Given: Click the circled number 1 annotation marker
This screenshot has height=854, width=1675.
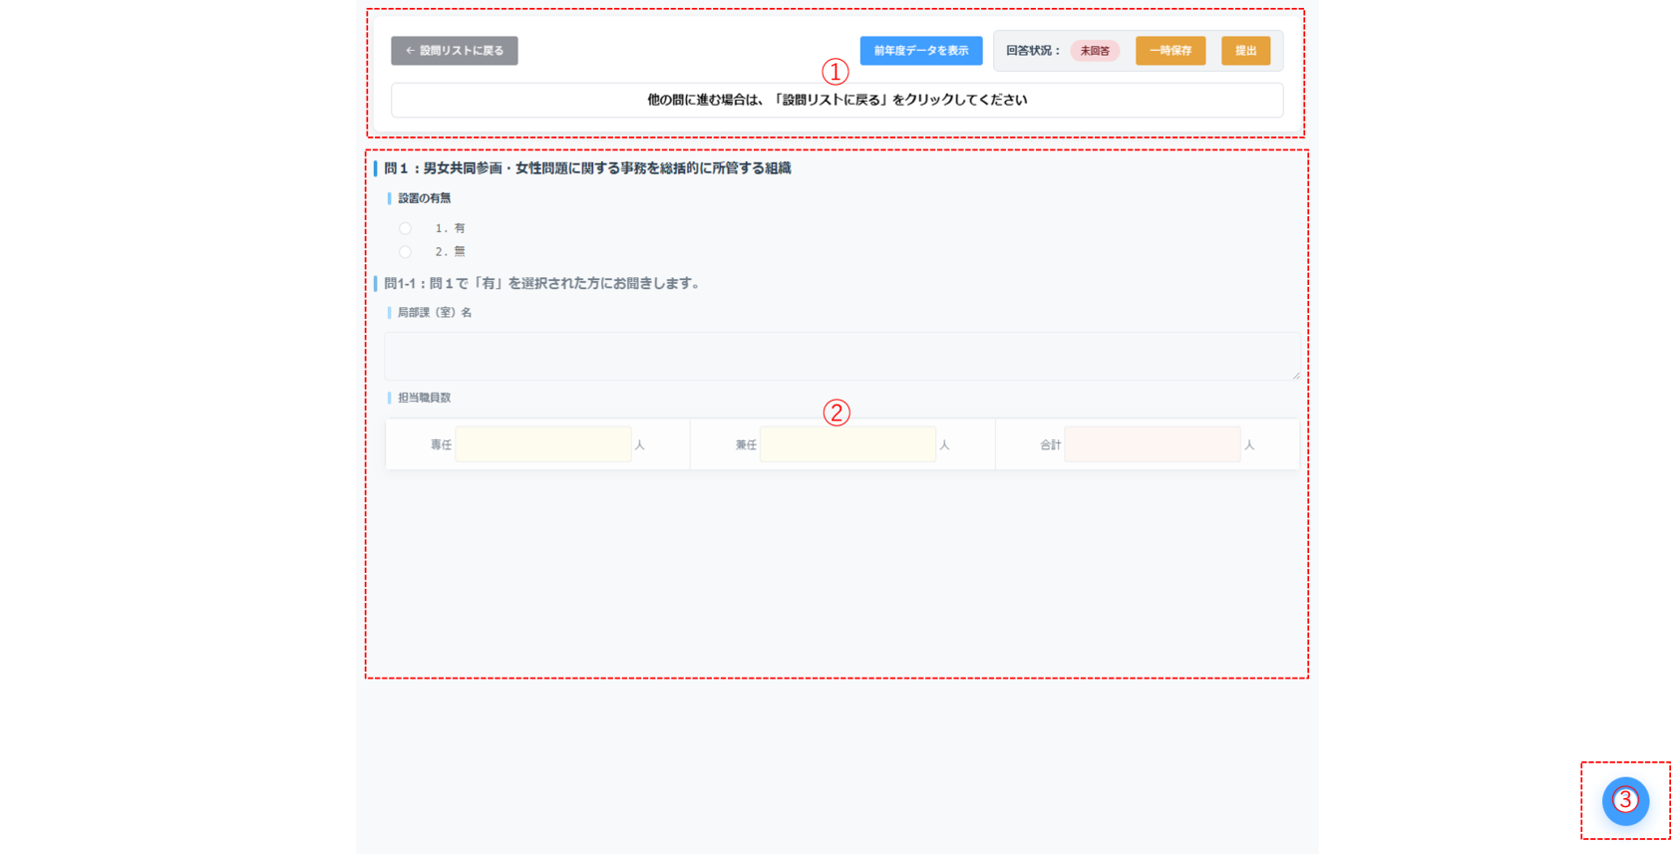Looking at the screenshot, I should (x=836, y=72).
